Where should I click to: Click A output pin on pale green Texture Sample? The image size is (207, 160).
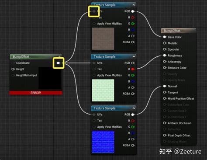[133, 87]
